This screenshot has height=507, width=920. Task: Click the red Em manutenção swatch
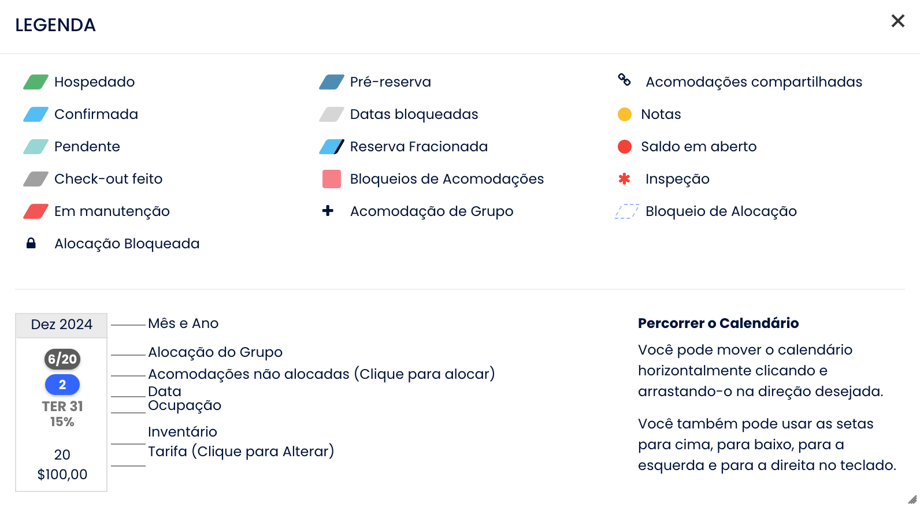click(x=36, y=211)
